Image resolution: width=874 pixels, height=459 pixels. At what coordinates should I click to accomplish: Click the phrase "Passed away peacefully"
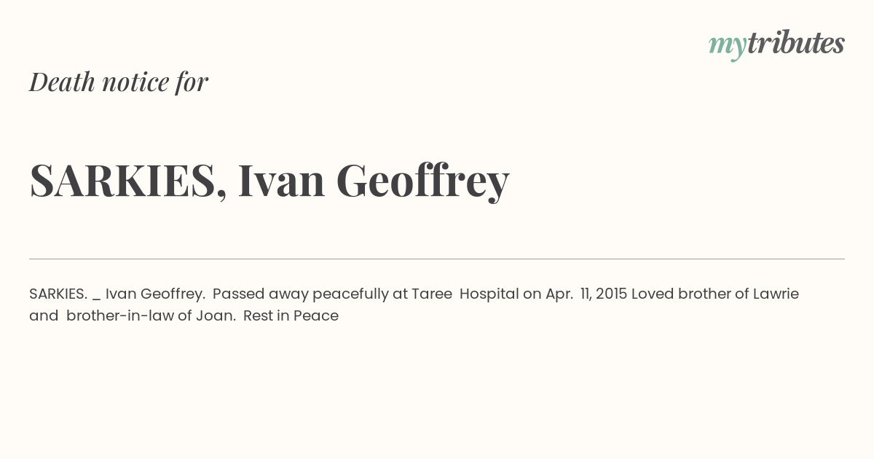[301, 294]
